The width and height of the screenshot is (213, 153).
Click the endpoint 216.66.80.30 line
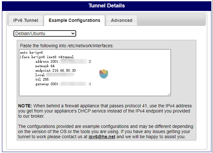click(55, 70)
